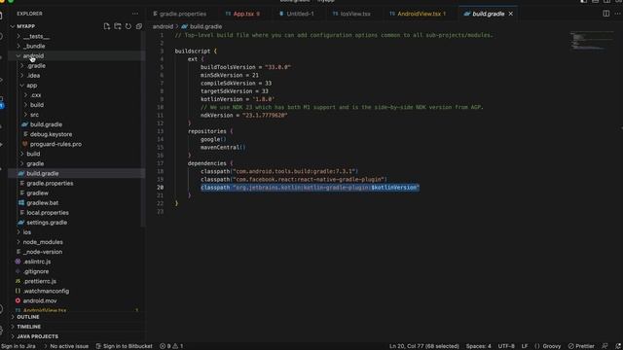Click Sign in to Jira status item
This screenshot has width=623, height=350.
(x=18, y=346)
